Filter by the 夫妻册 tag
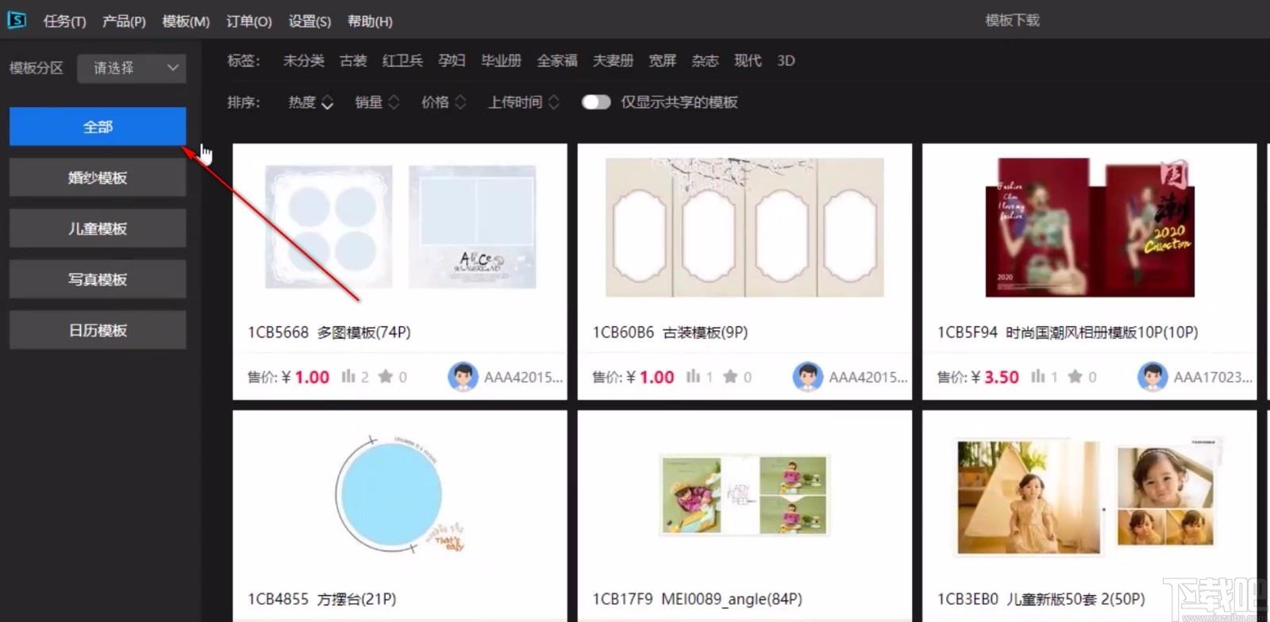 [613, 60]
